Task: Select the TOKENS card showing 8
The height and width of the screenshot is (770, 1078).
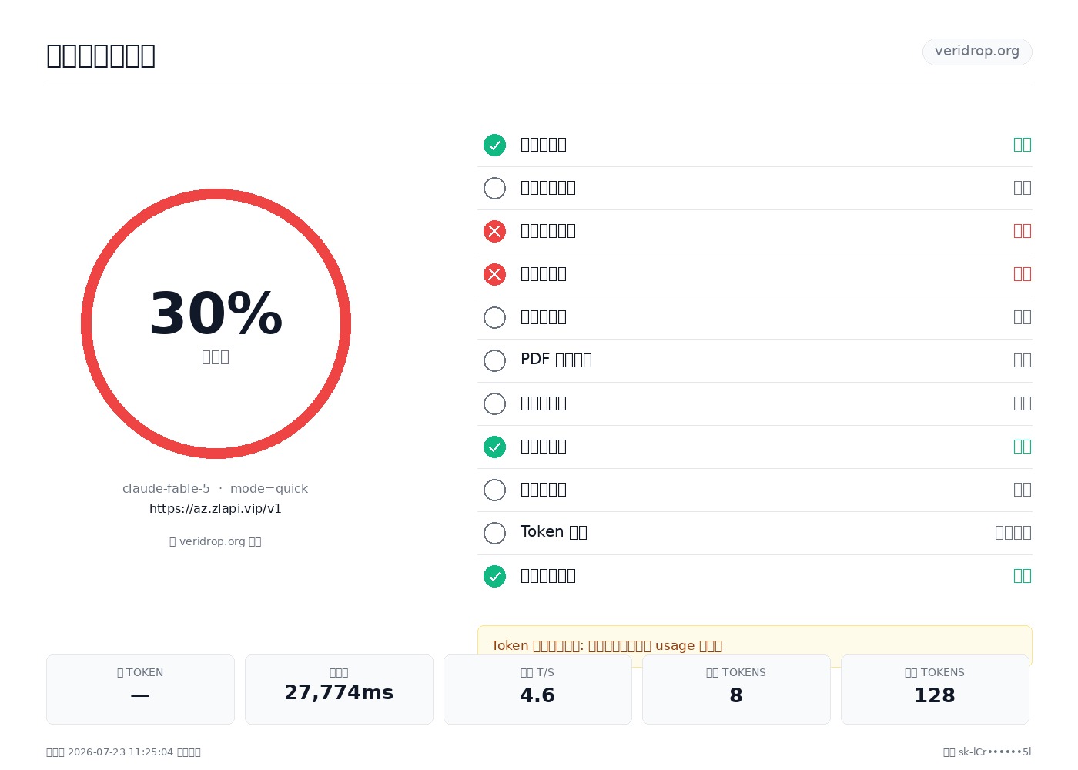Action: coord(736,689)
